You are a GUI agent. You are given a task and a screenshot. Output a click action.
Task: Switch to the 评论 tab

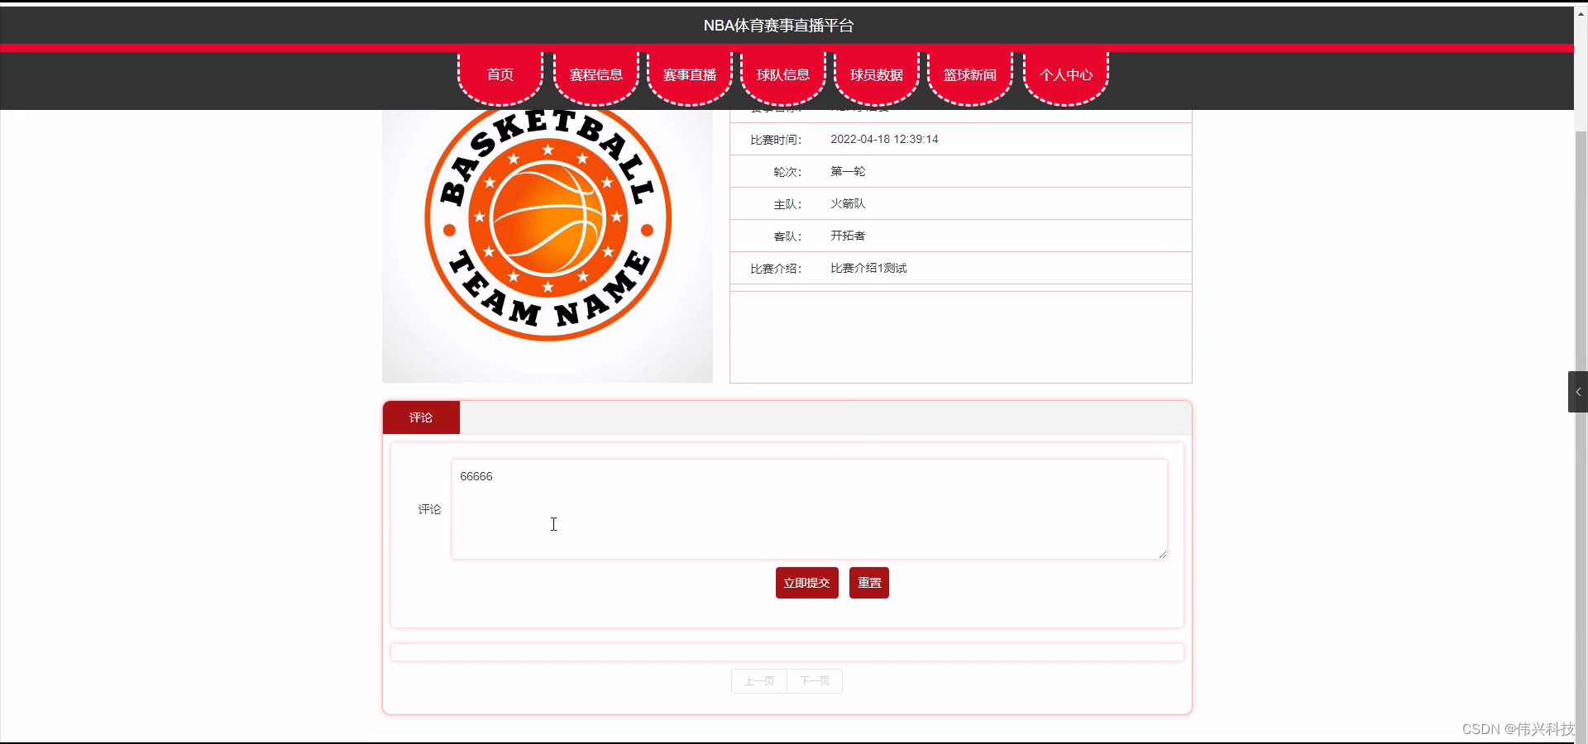(x=420, y=417)
